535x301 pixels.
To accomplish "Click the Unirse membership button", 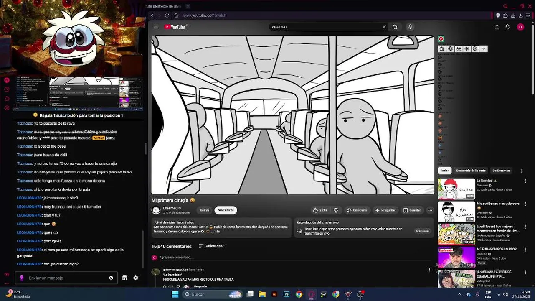I will point(204,210).
